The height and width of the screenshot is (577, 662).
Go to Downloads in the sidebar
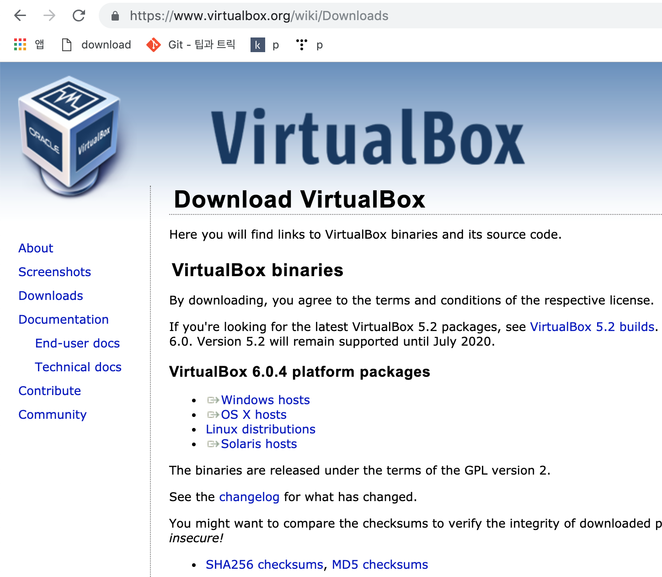pyautogui.click(x=51, y=296)
